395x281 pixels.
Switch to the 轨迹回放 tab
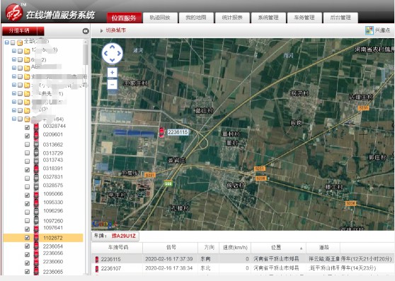click(x=160, y=18)
